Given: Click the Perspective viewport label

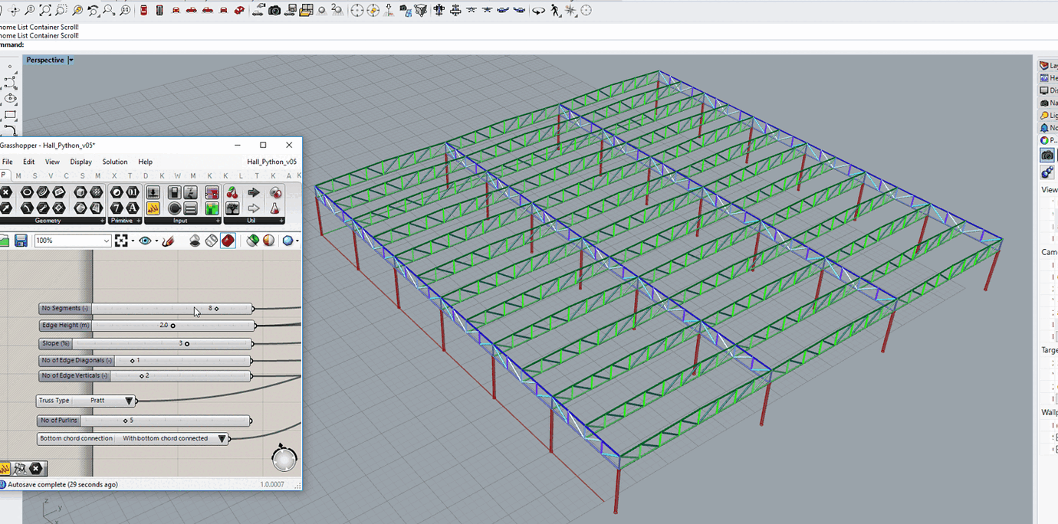Looking at the screenshot, I should coord(45,60).
